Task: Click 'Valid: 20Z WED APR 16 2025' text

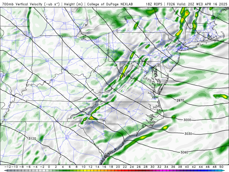Action: click(202, 4)
